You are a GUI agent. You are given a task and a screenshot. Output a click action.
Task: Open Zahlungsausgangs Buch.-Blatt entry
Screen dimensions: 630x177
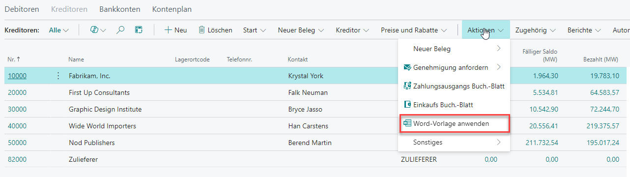coord(454,86)
